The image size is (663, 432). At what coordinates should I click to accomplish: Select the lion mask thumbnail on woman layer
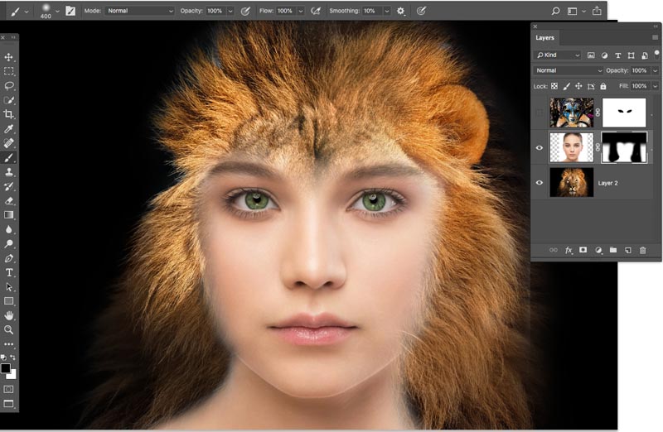(x=623, y=147)
